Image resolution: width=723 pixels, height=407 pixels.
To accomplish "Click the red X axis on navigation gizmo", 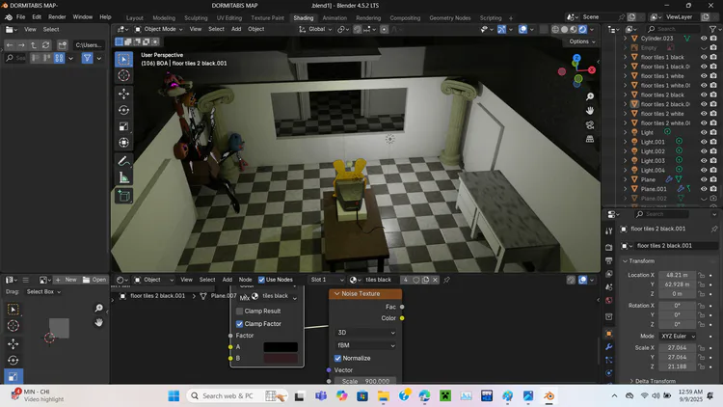I will 592,69.
